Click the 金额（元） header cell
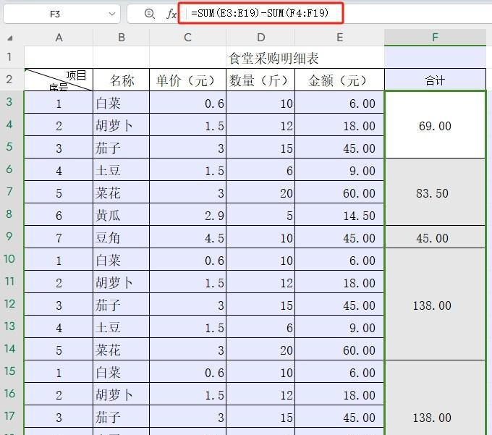 [339, 80]
